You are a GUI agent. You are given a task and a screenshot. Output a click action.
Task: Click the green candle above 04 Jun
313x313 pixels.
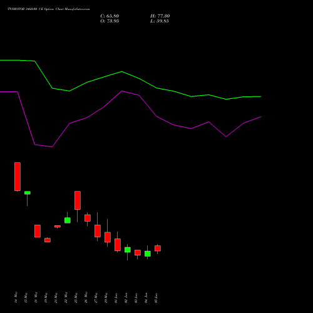[x=148, y=254]
